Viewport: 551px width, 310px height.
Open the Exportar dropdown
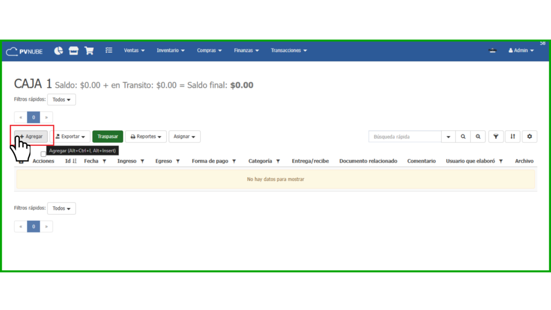click(x=70, y=137)
